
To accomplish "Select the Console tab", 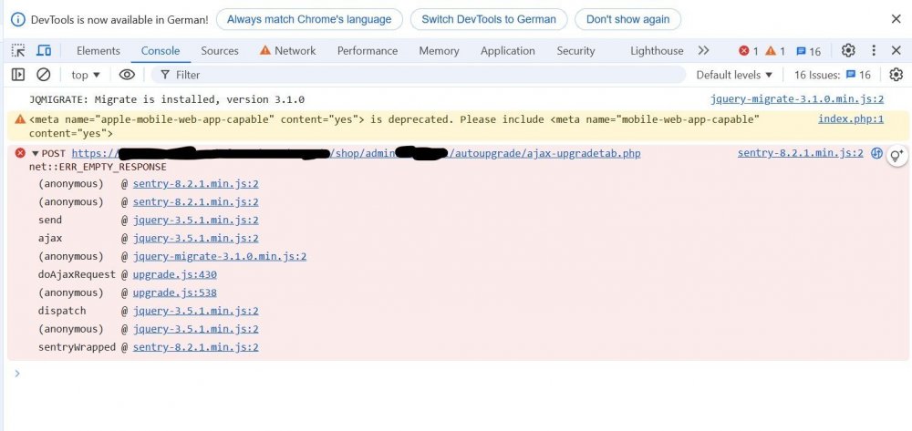I will click(161, 50).
